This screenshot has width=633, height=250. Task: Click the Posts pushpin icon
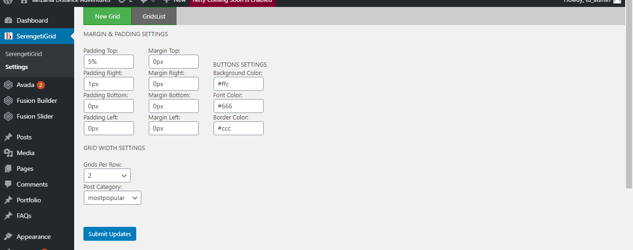8,137
